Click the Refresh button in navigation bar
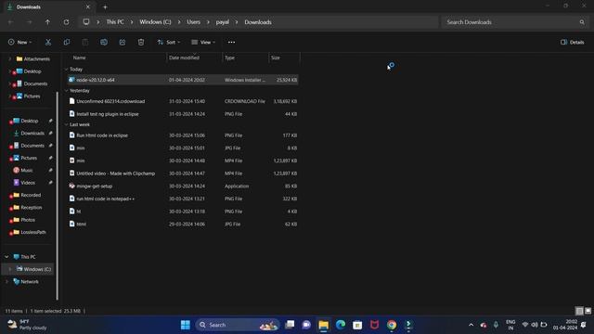This screenshot has width=594, height=334. coord(66,22)
